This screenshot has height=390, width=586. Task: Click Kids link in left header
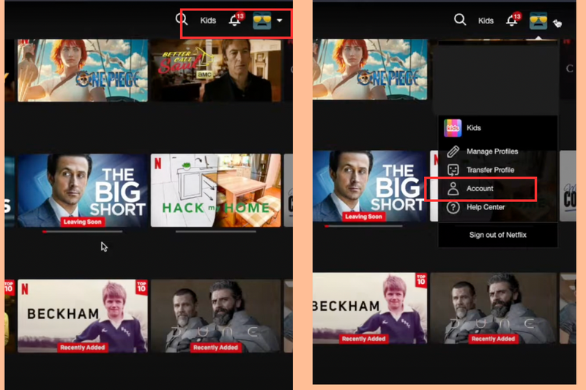tap(208, 20)
